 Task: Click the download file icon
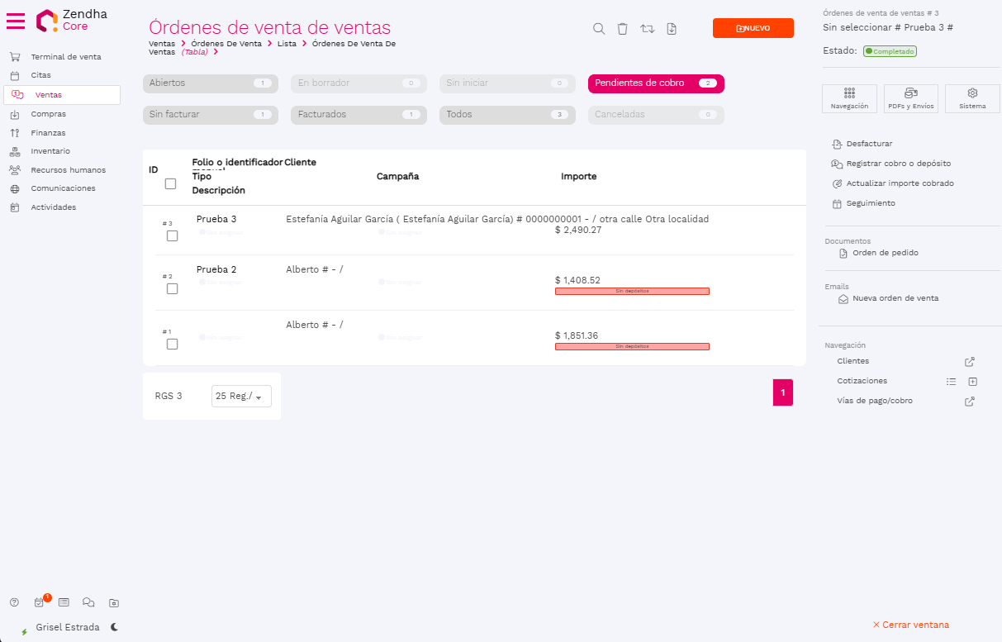(x=672, y=29)
